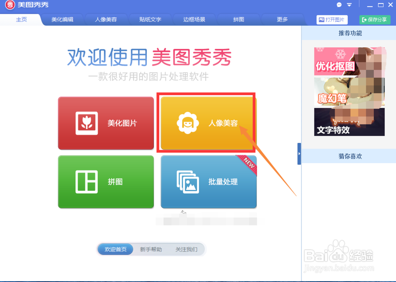Select the 关注我们 option
This screenshot has height=282, width=396.
tap(187, 249)
